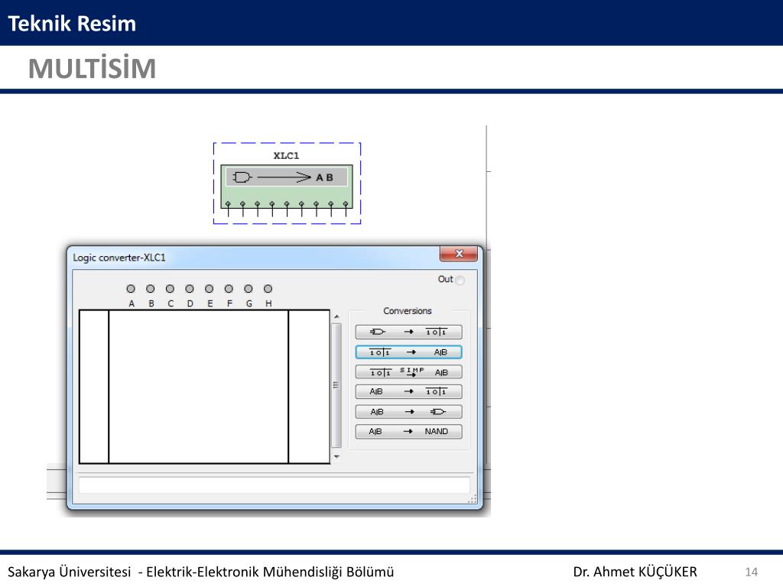Image resolution: width=783 pixels, height=587 pixels.
Task: Toggle input H circle in Logic converter
Action: [x=268, y=288]
